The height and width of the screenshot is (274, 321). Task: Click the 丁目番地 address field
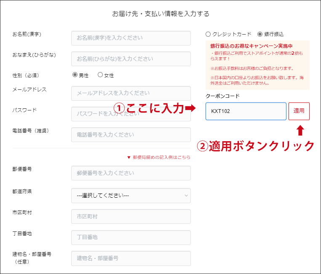(131, 237)
